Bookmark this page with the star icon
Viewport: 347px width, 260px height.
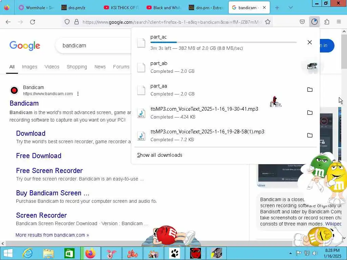pos(268,22)
